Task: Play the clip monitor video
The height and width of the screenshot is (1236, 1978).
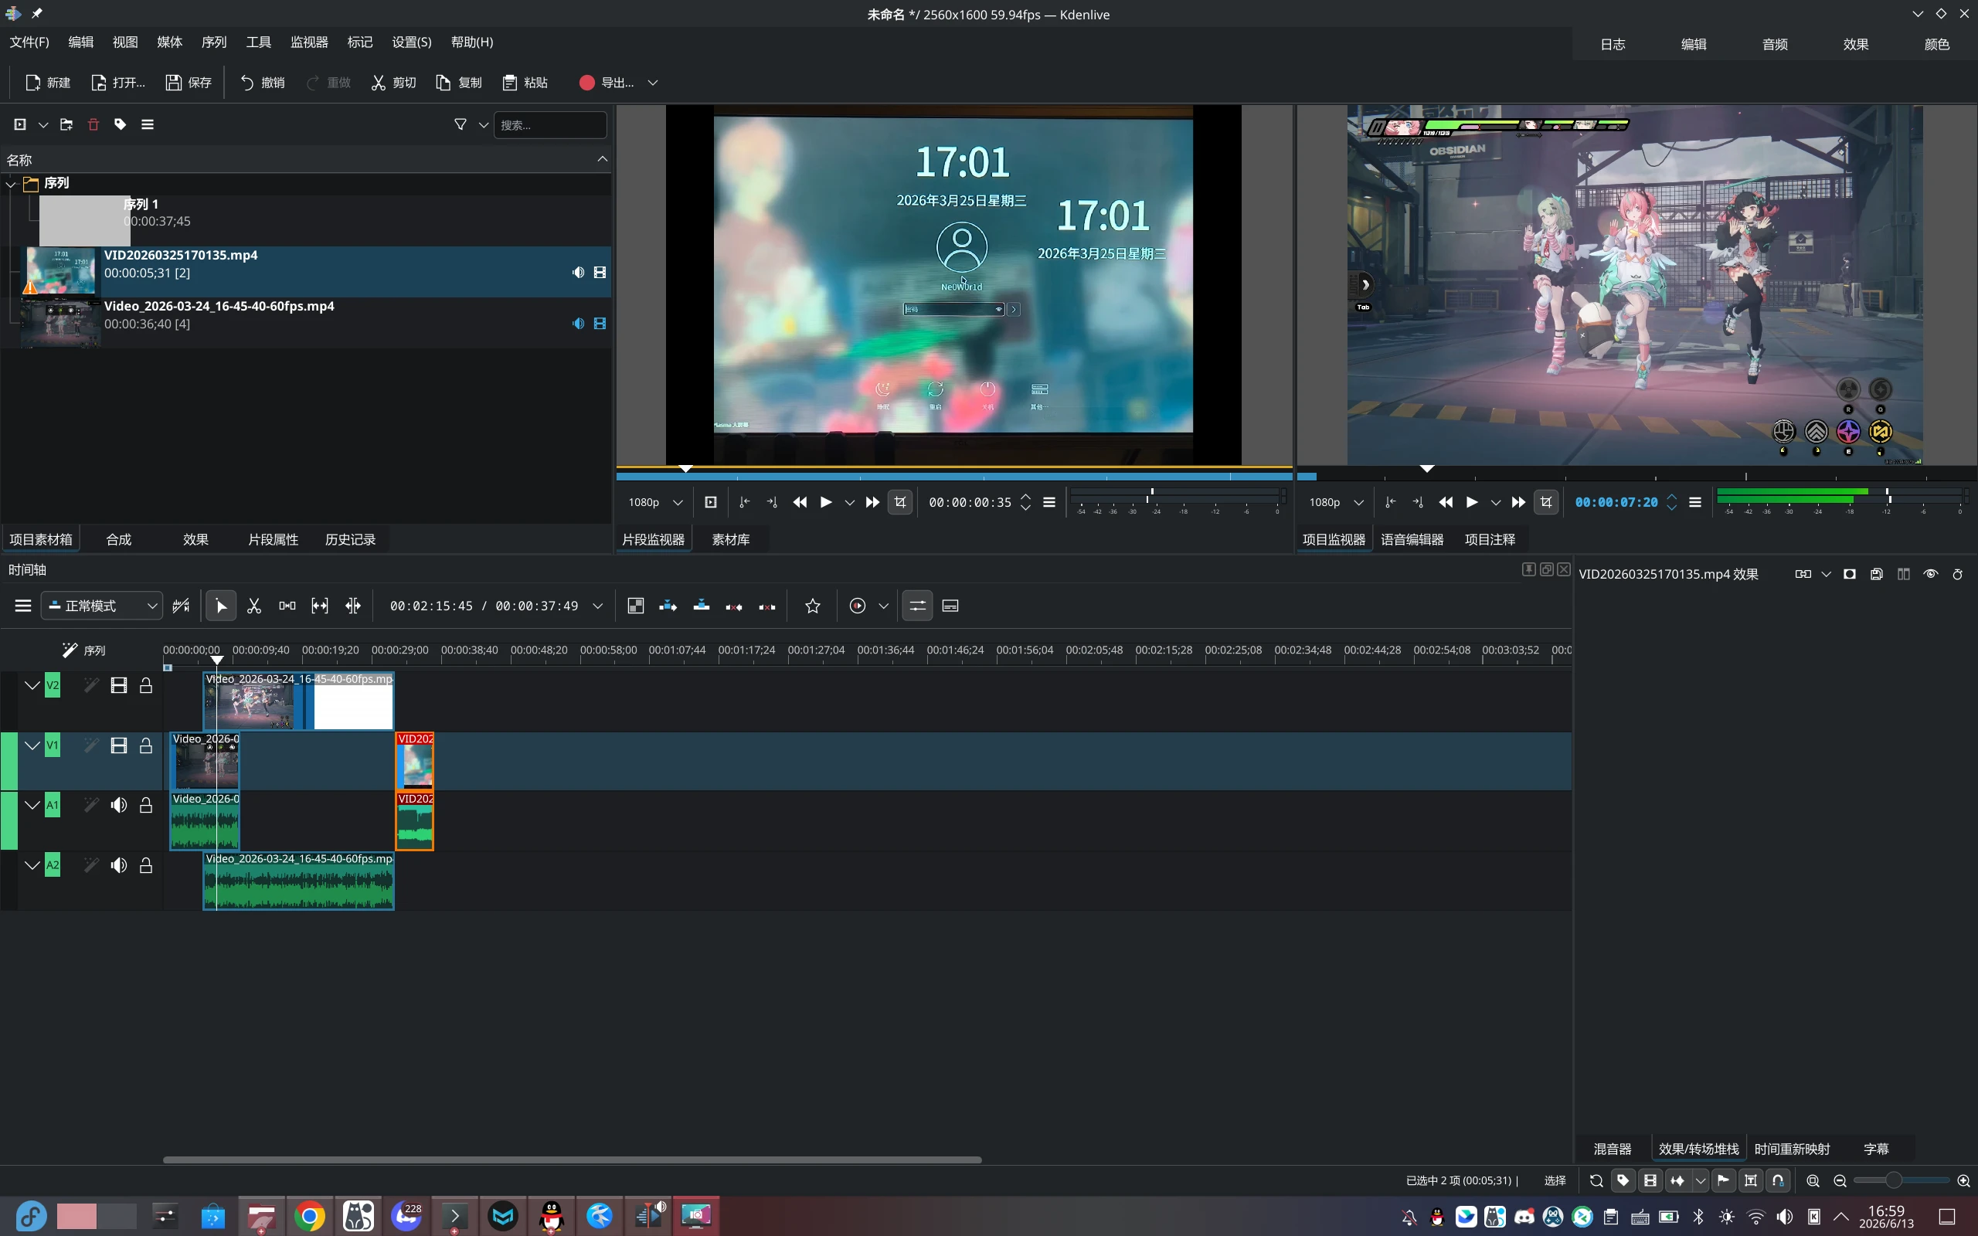Action: click(825, 502)
